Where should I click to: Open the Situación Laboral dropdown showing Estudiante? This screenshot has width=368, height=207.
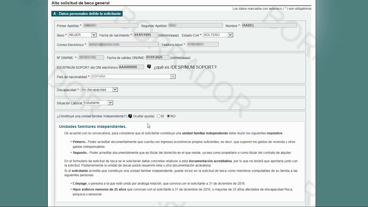[98, 103]
